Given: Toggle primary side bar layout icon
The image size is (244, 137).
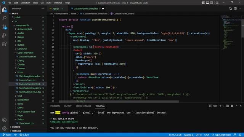Looking at the screenshot, I should click(x=204, y=3).
